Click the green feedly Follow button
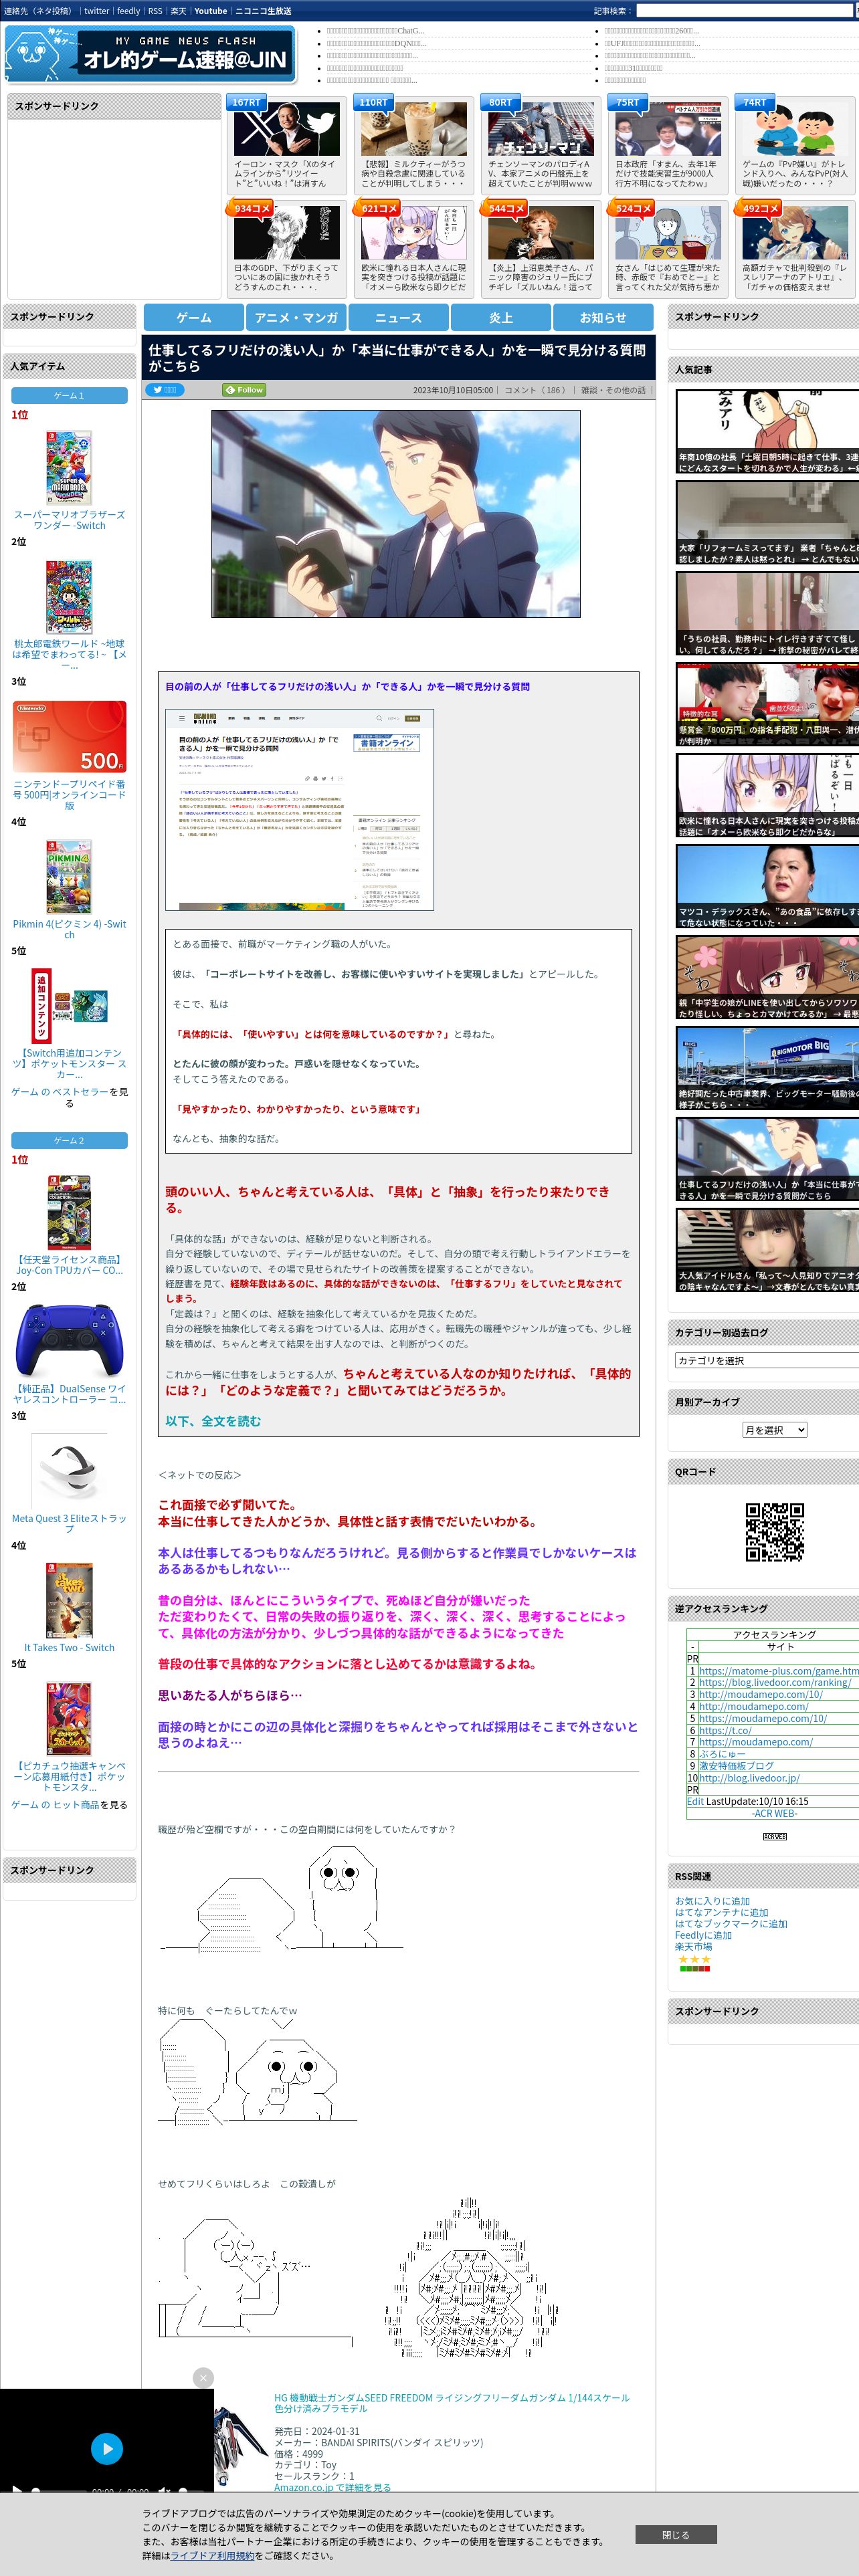Screen dimensions: 859x2576 (244, 390)
